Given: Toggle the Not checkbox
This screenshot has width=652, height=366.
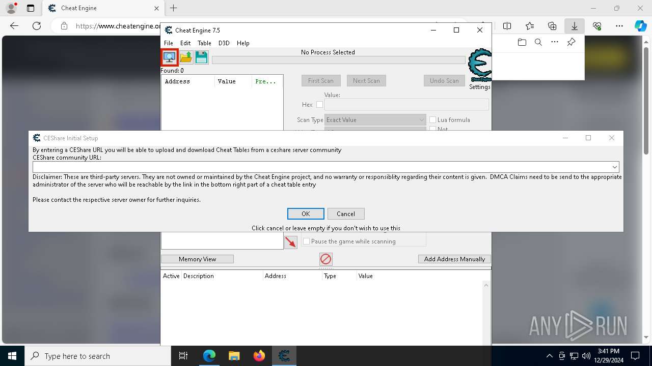Looking at the screenshot, I should click(x=433, y=129).
